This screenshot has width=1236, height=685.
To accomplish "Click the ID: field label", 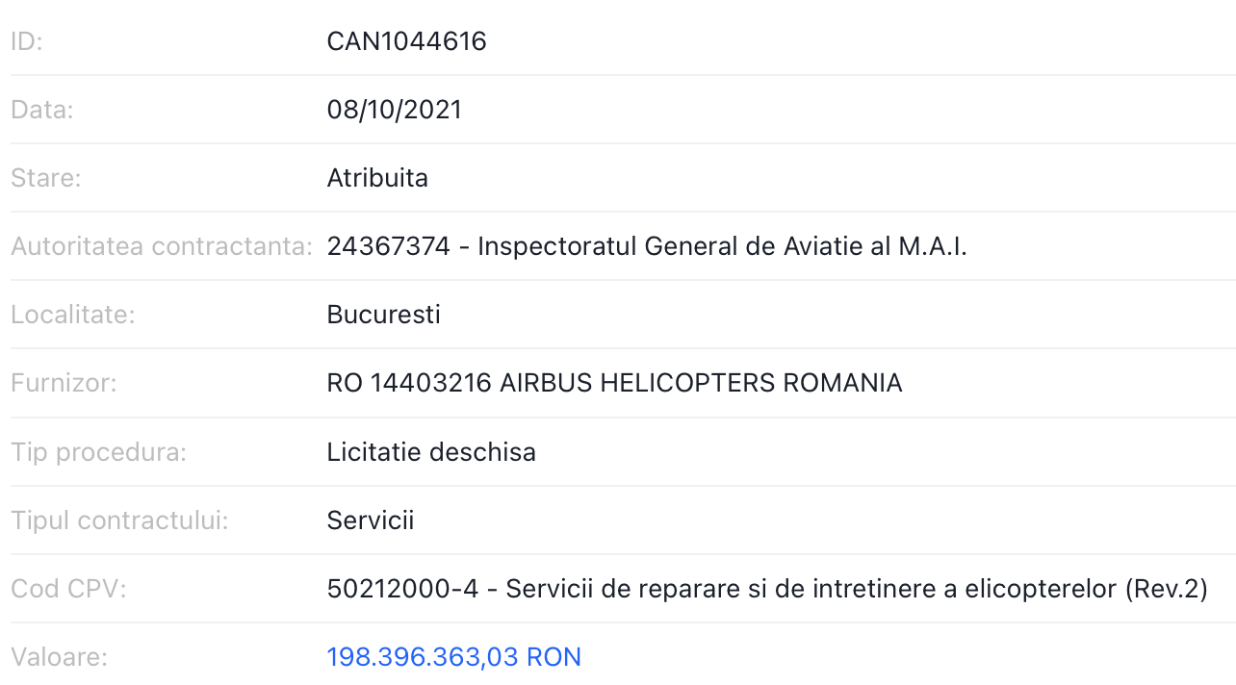I will pyautogui.click(x=27, y=41).
